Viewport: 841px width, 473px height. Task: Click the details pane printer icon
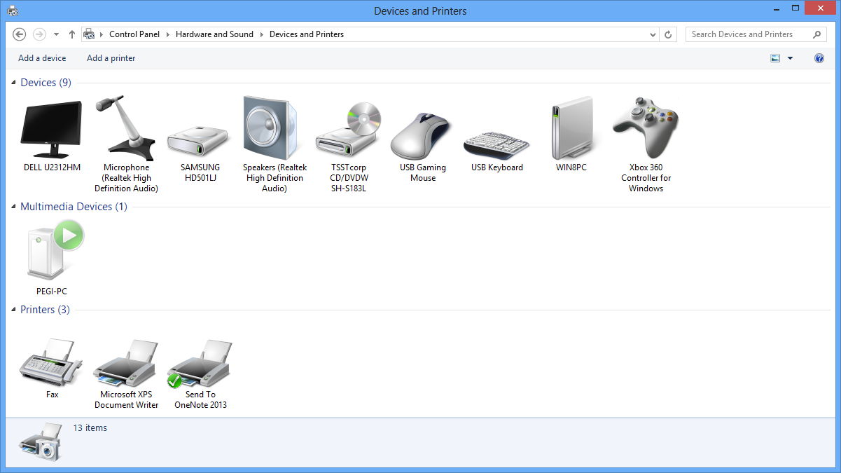(x=41, y=442)
